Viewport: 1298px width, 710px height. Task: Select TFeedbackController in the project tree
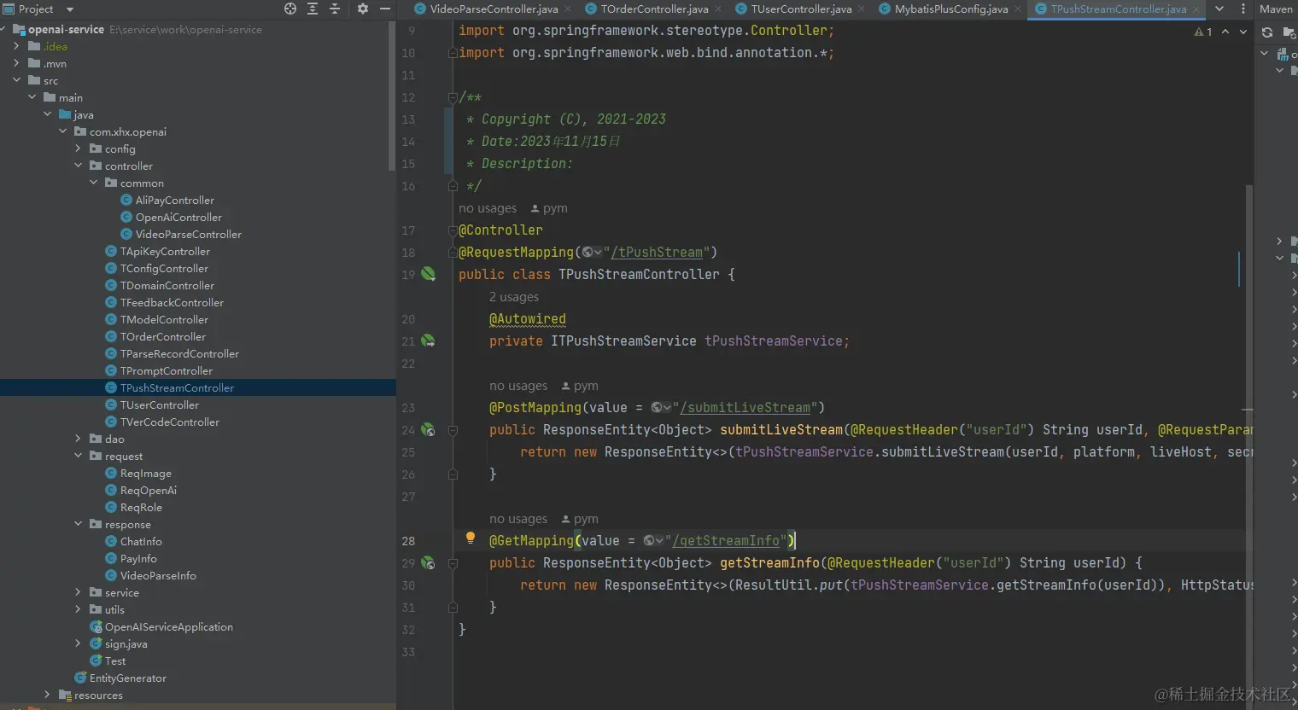(x=172, y=302)
